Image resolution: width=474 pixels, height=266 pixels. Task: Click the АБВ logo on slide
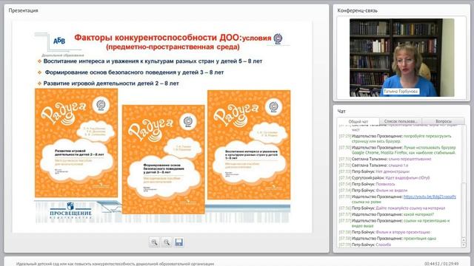[x=59, y=41]
